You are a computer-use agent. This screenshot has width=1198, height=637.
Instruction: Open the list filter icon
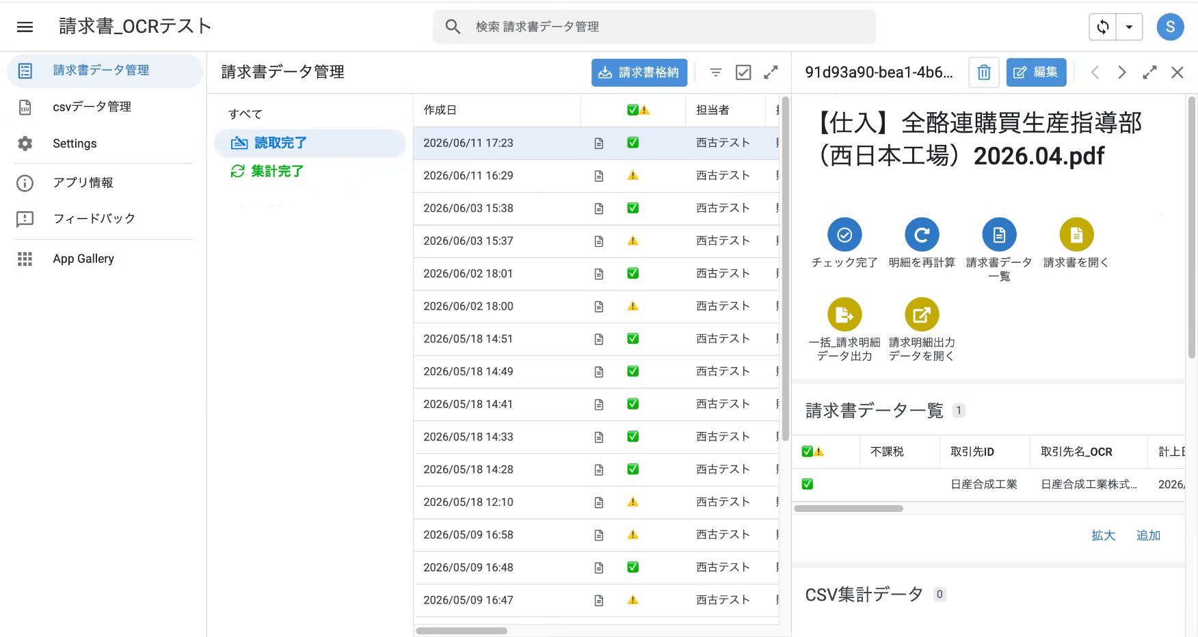(x=715, y=72)
